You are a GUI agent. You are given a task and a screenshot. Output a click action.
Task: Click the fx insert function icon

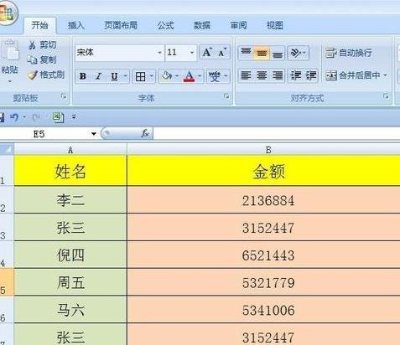(x=145, y=134)
